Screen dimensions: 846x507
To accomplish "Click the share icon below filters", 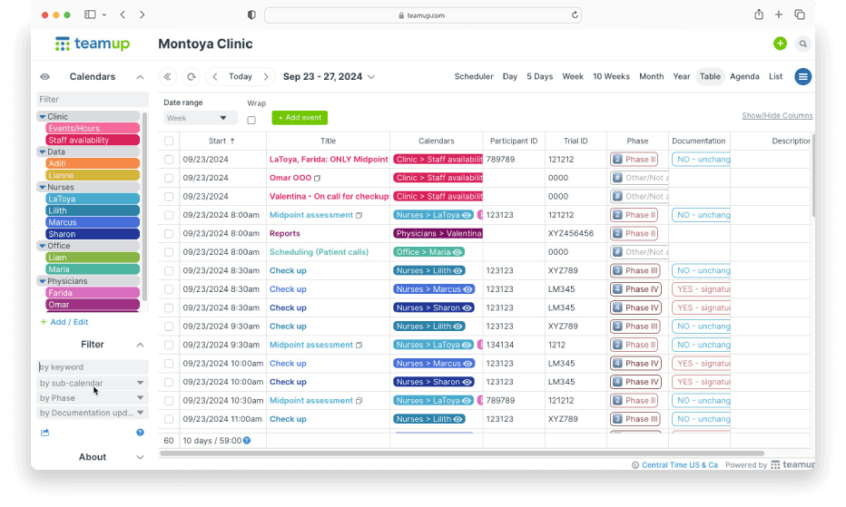I will point(45,433).
